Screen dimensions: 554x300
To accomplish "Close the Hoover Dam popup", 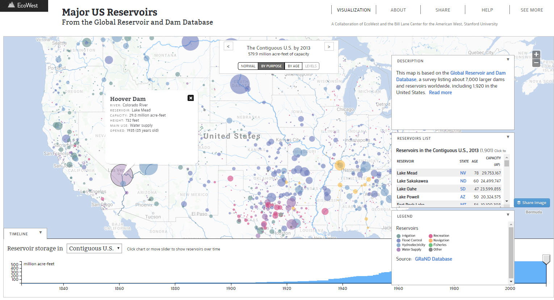I will click(x=190, y=98).
